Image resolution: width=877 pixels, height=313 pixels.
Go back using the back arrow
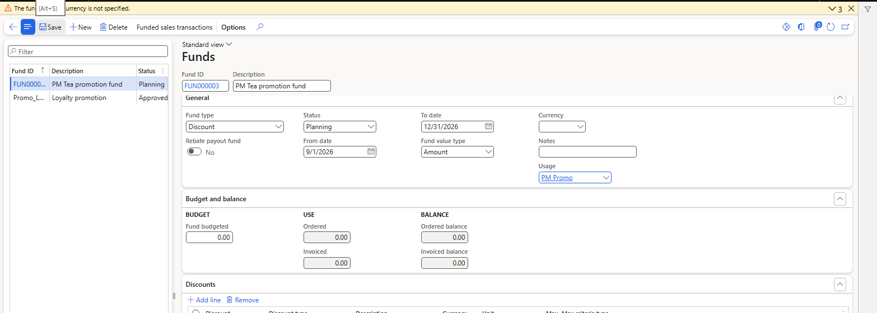coord(13,27)
